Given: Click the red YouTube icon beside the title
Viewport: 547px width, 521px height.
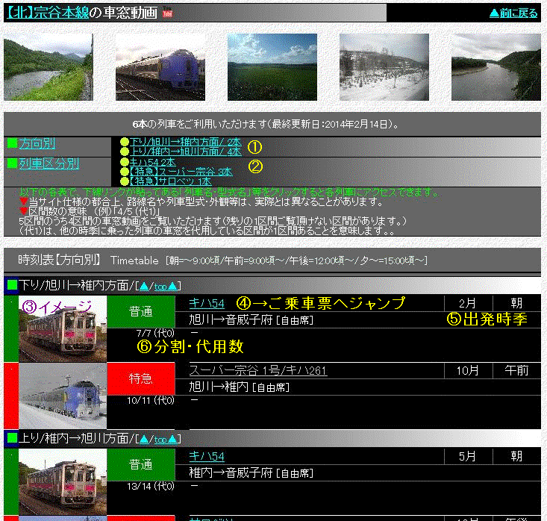Looking at the screenshot, I should pyautogui.click(x=168, y=13).
